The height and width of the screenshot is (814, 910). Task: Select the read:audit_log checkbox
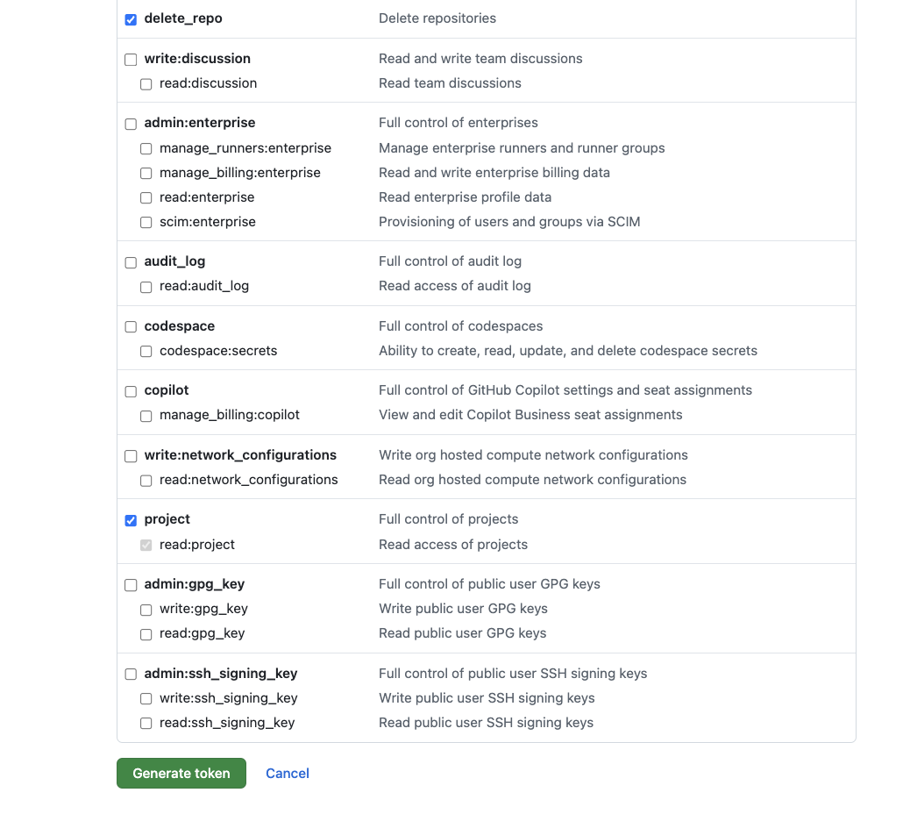coord(146,287)
